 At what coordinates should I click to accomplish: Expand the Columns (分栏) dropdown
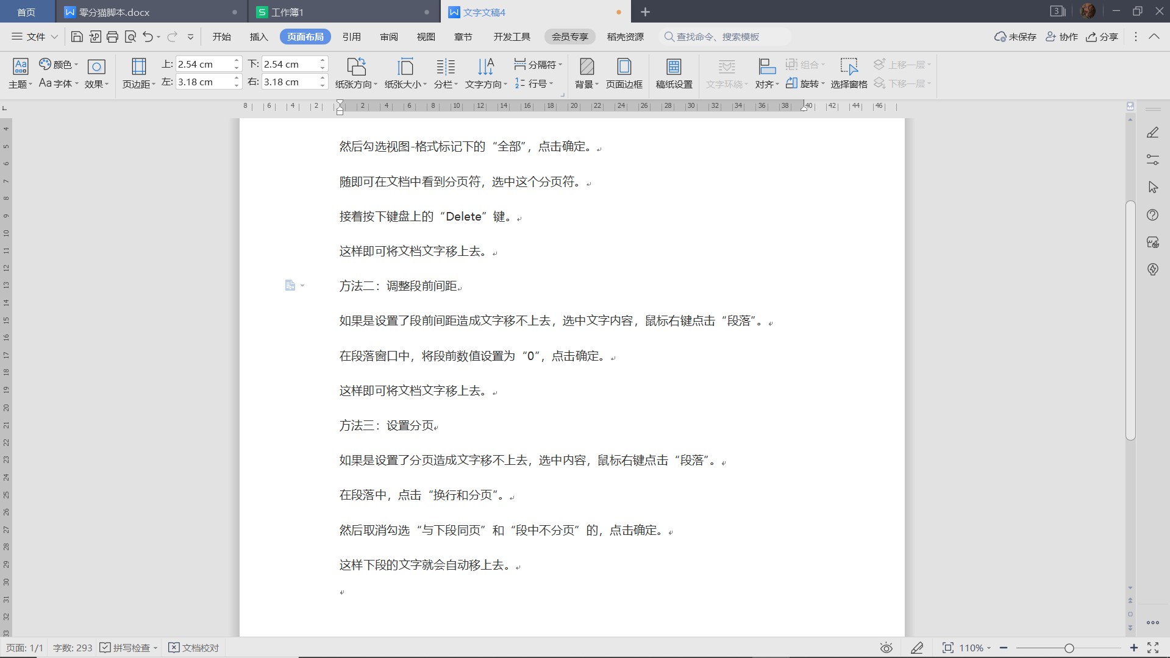point(446,84)
